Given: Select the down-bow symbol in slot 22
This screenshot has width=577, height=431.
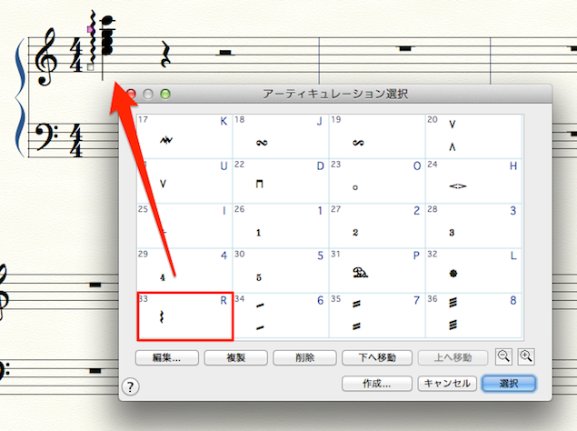Looking at the screenshot, I should point(281,181).
